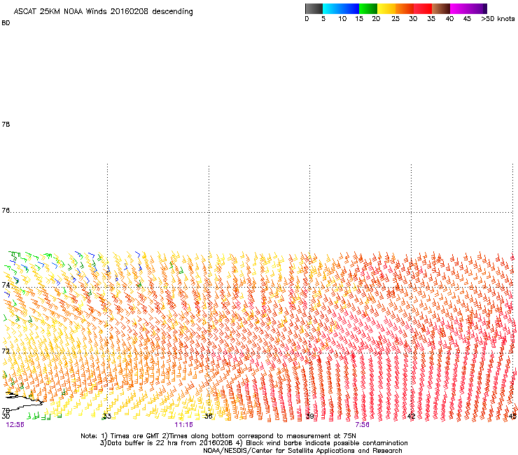Viewport: 518px width, 455px height.
Task: Click the '5' wind speed legend label
Action: [x=323, y=19]
